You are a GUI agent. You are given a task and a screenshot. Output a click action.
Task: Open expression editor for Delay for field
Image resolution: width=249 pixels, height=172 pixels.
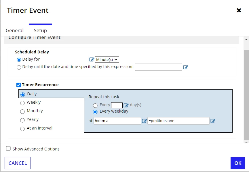coord(92,59)
